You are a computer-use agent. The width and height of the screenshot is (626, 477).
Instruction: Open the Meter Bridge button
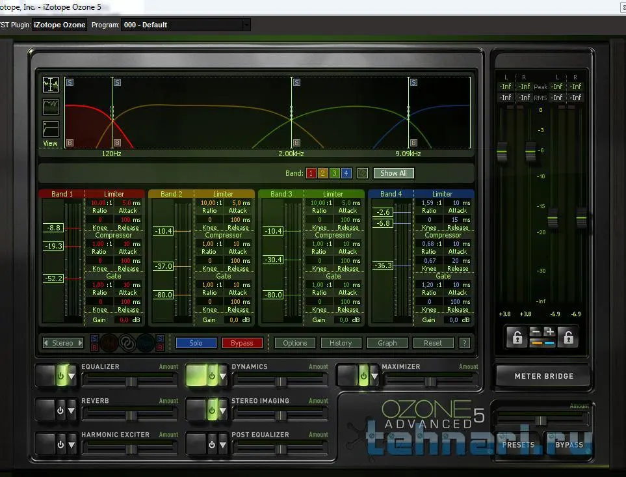(x=543, y=376)
